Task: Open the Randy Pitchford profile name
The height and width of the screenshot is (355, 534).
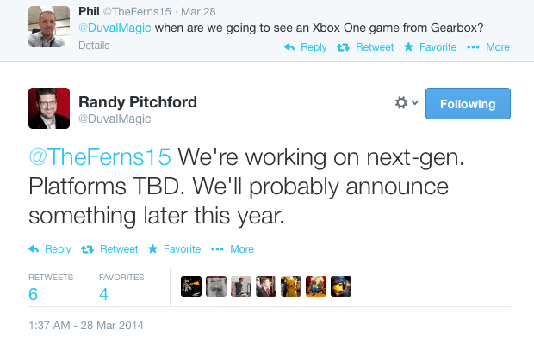Action: (x=138, y=102)
